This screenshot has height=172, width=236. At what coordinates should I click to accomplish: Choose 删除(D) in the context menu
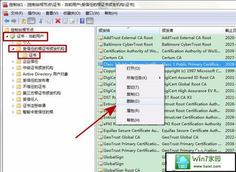click(x=140, y=101)
